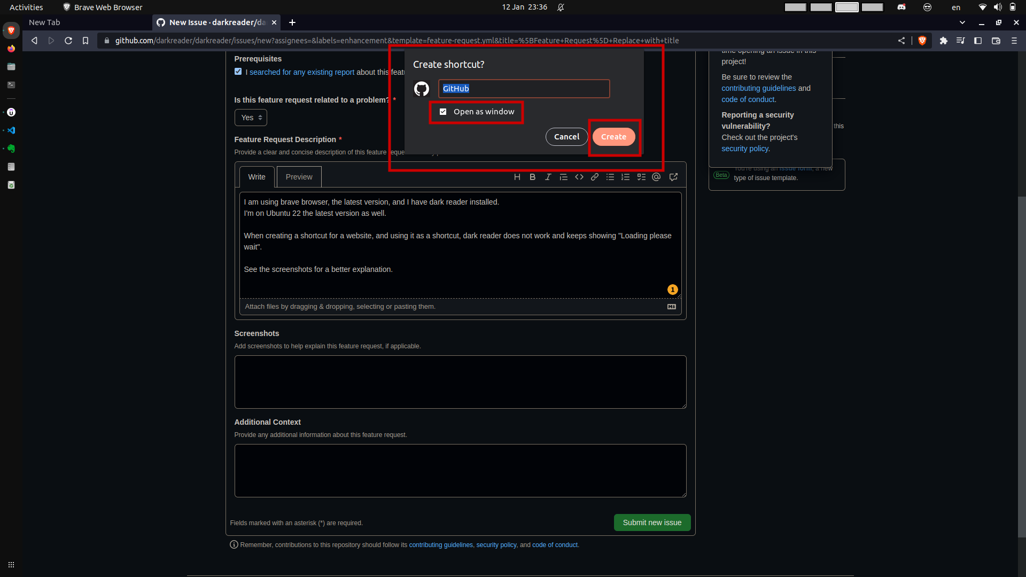This screenshot has width=1026, height=577.
Task: Switch to the Preview tab
Action: pyautogui.click(x=299, y=177)
